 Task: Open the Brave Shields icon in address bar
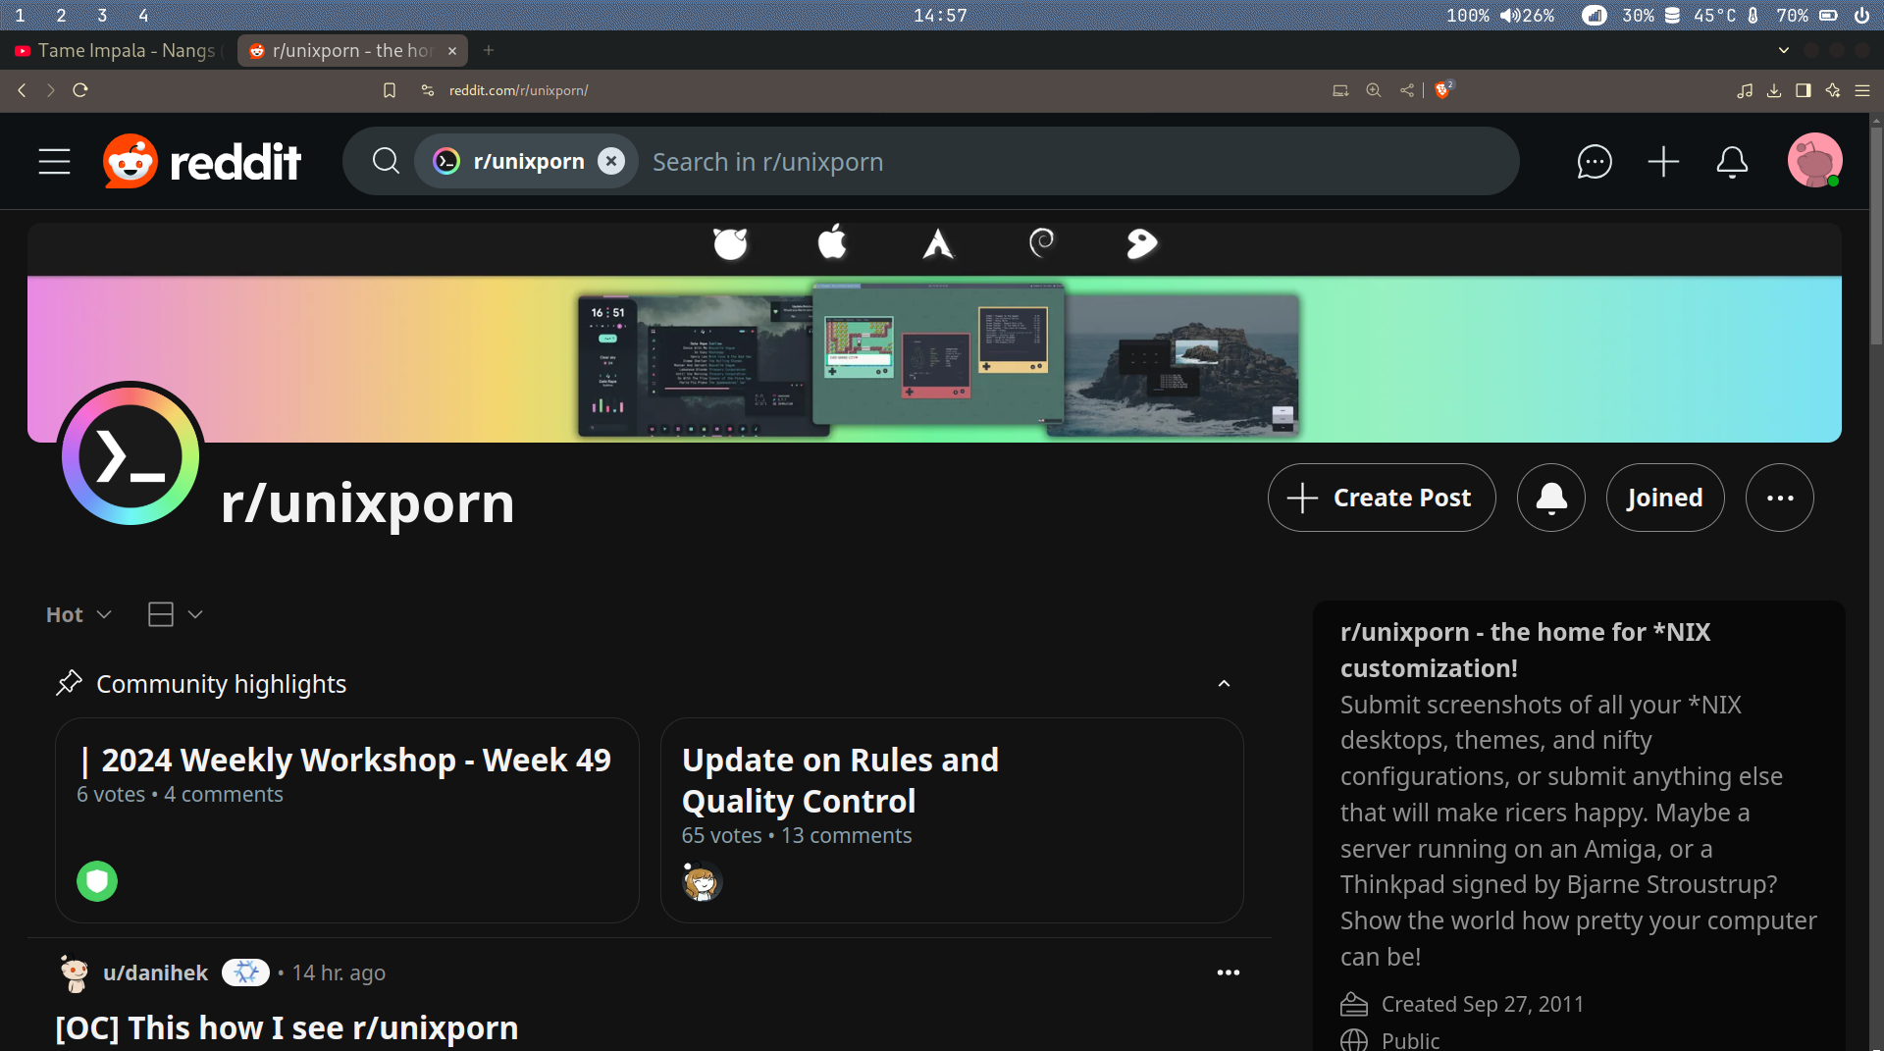pos(1442,90)
